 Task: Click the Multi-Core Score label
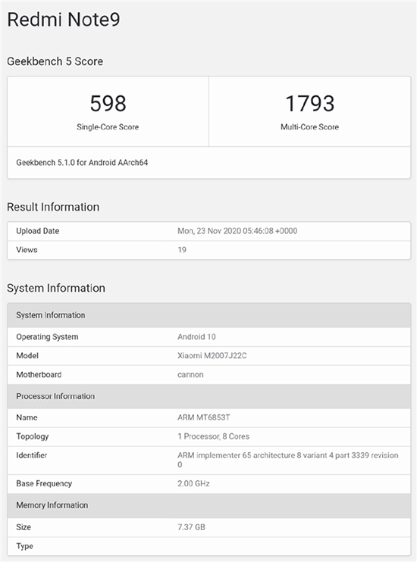(309, 127)
